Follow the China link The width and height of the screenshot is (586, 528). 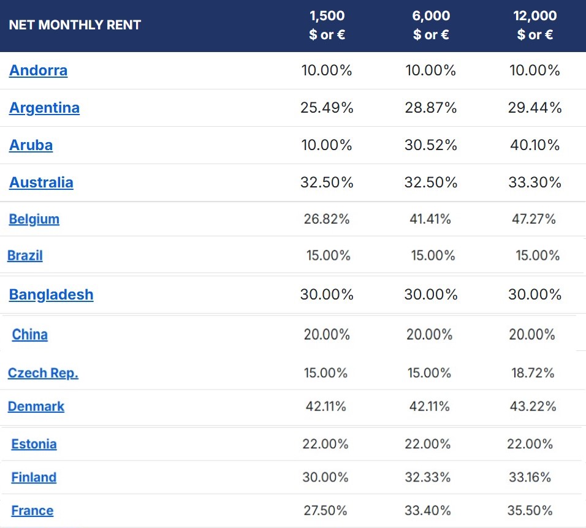pyautogui.click(x=30, y=334)
